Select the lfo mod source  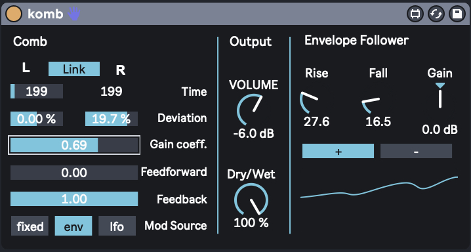click(117, 226)
